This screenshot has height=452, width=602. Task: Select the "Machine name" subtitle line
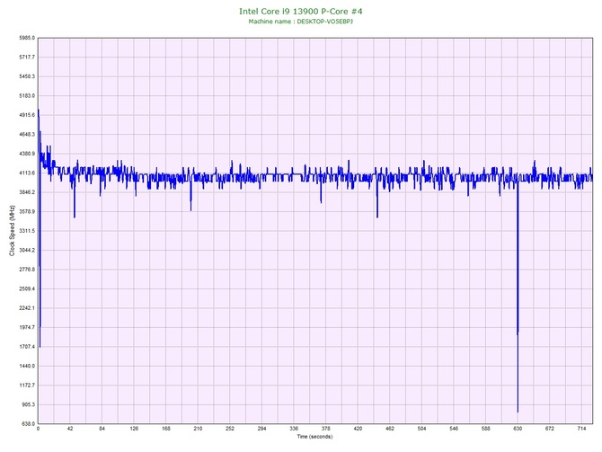pyautogui.click(x=301, y=22)
